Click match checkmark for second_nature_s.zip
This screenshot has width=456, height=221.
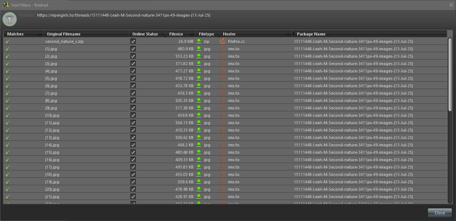pos(7,41)
